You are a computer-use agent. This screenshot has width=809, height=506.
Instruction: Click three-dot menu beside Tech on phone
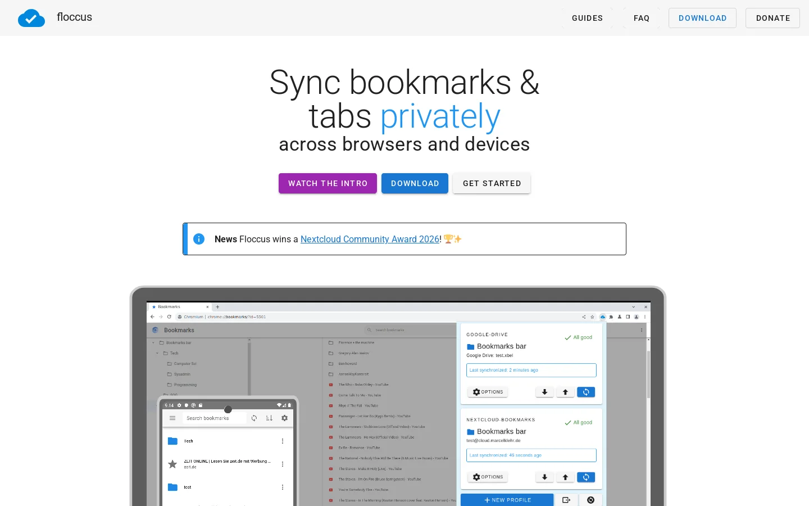tap(283, 441)
